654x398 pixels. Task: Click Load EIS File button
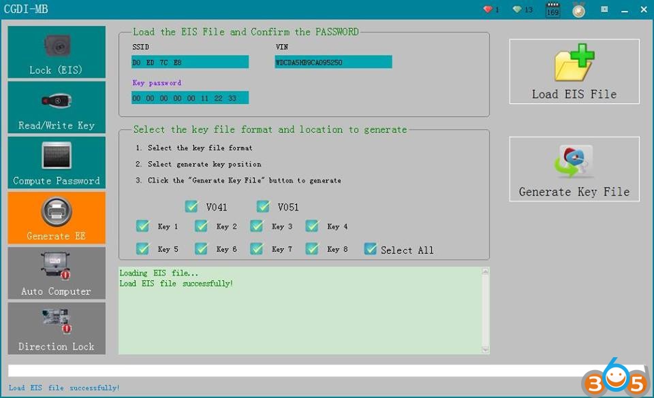click(574, 71)
